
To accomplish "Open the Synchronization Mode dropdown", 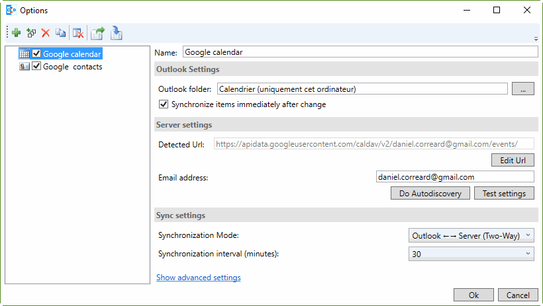I will click(471, 235).
